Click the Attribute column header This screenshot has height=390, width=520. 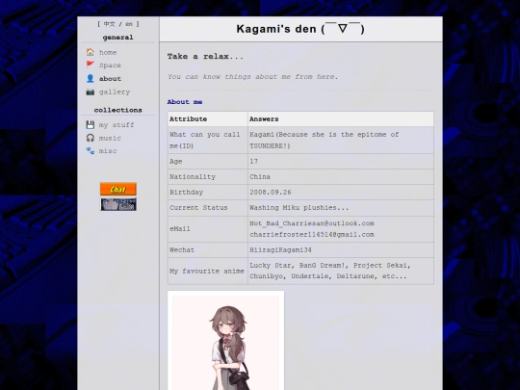click(x=208, y=119)
